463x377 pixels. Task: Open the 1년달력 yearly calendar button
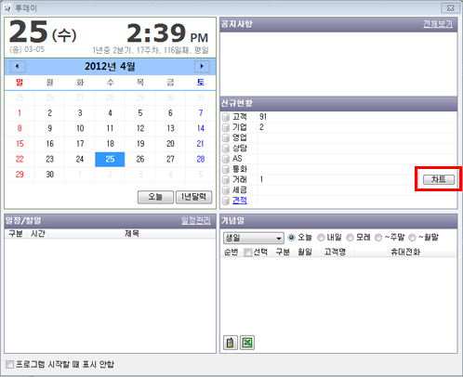tap(194, 197)
